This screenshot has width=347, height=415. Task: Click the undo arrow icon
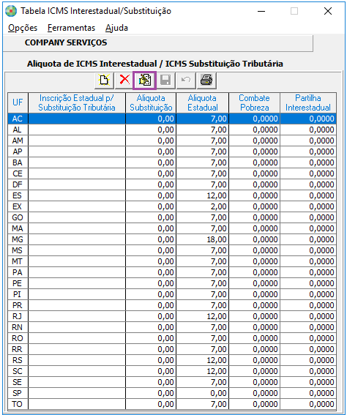coord(186,81)
